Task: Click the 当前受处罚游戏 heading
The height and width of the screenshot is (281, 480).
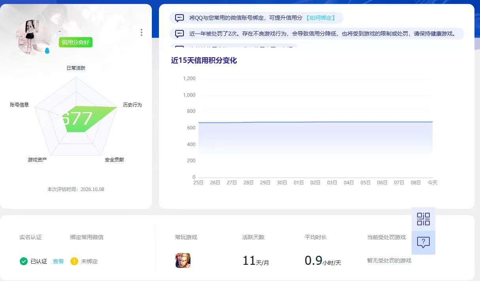Action: pos(387,237)
